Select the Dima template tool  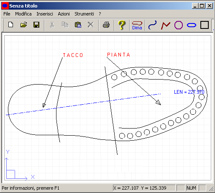(137, 26)
